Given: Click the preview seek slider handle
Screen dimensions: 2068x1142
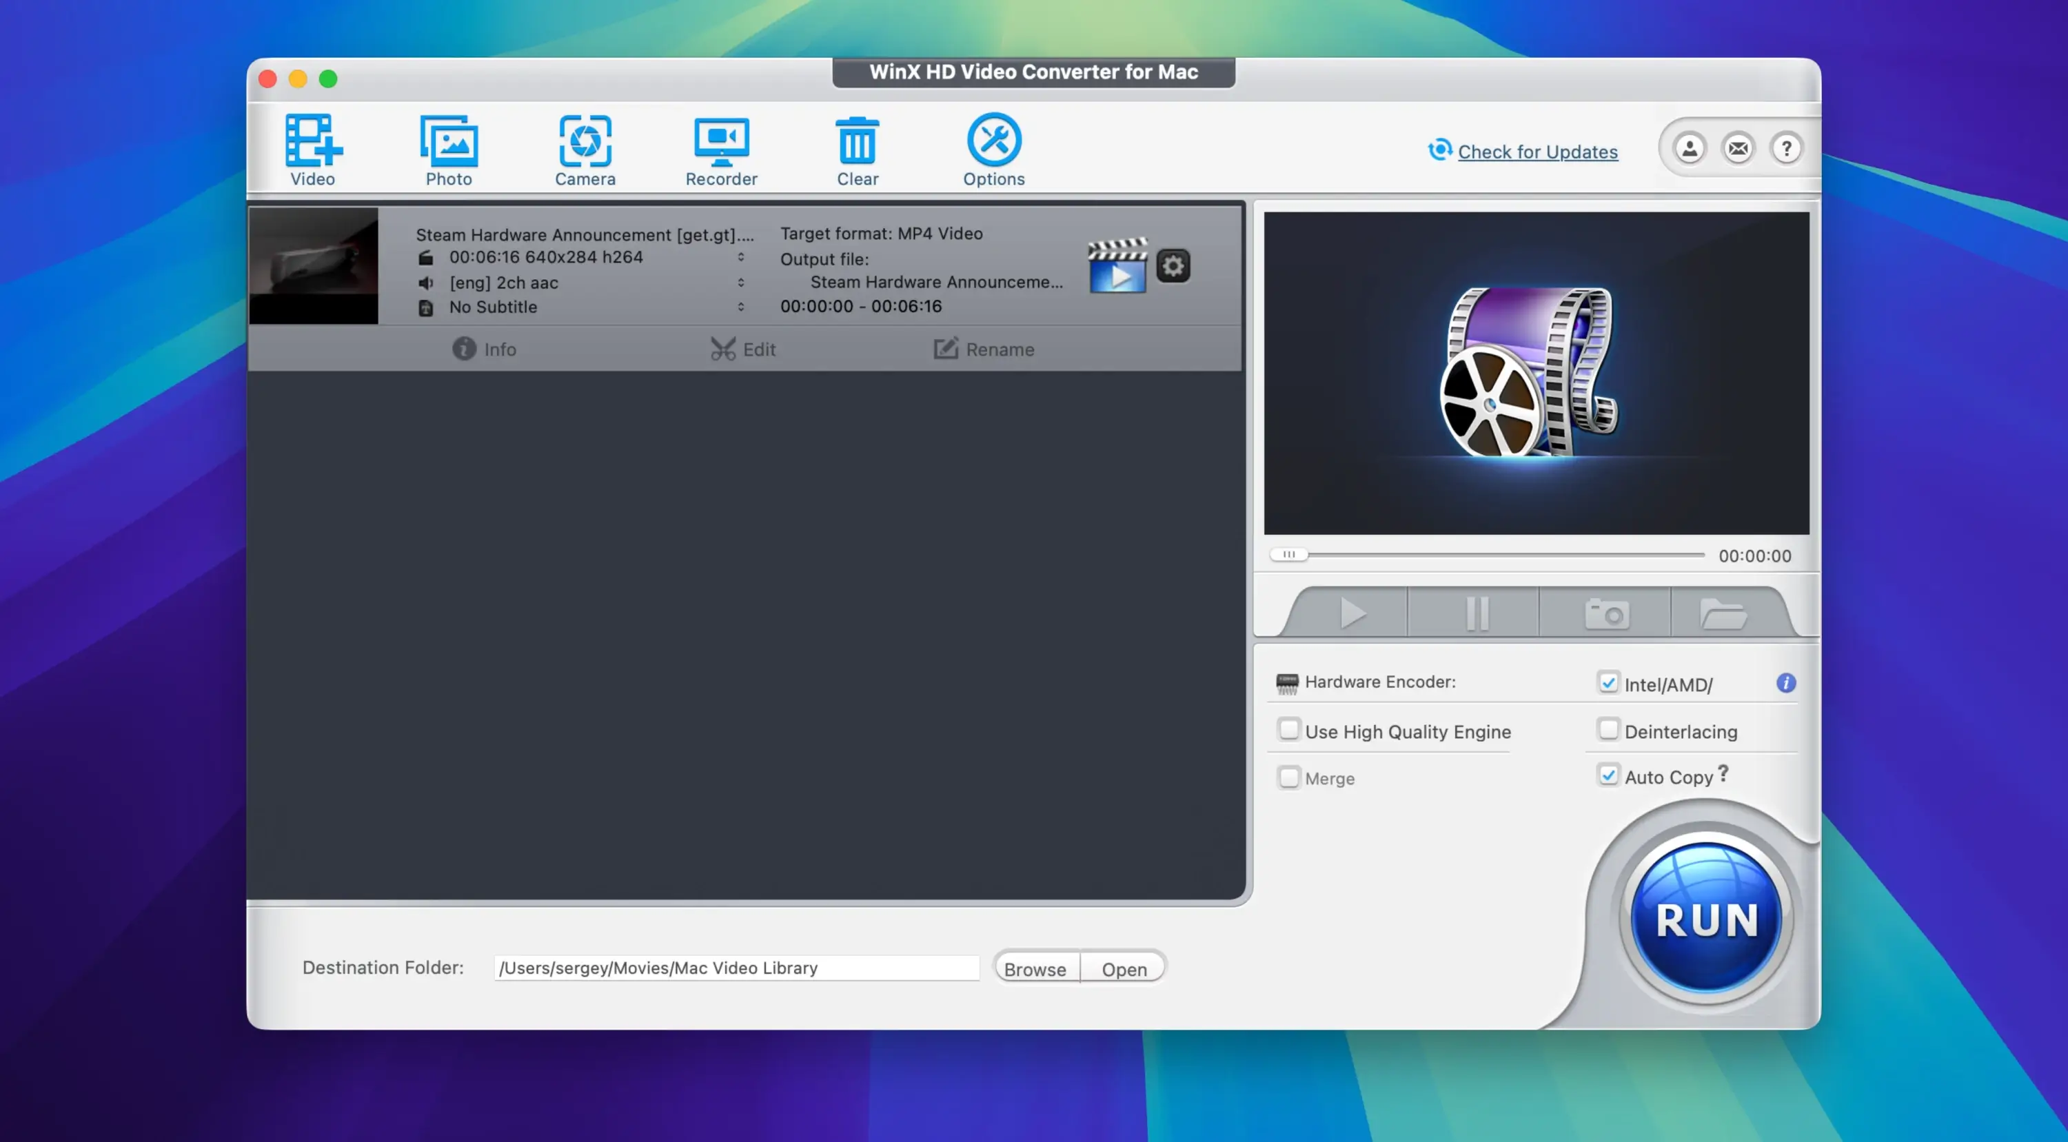Looking at the screenshot, I should [x=1288, y=555].
